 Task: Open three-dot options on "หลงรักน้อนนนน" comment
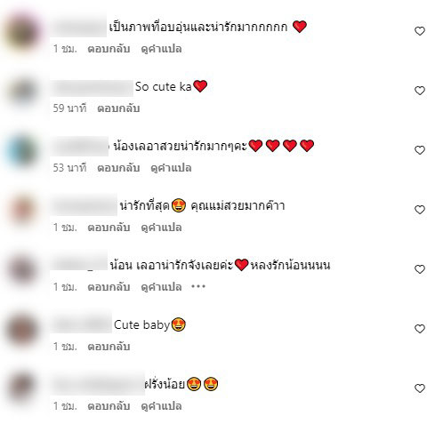(x=198, y=286)
